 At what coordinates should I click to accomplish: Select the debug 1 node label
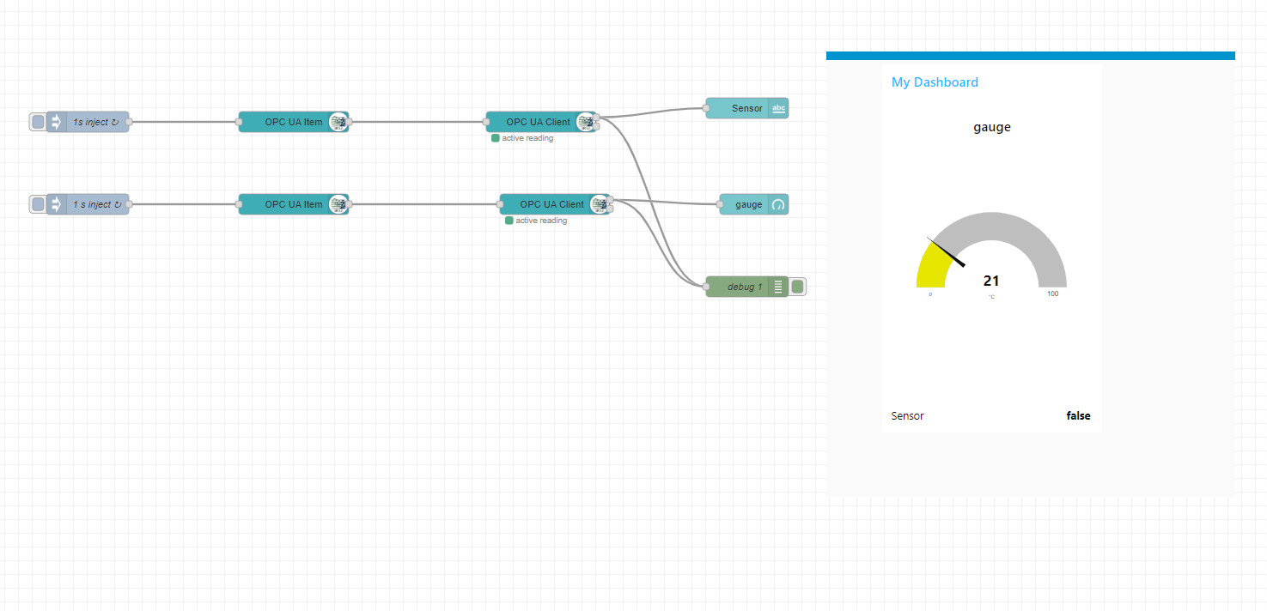click(x=744, y=287)
